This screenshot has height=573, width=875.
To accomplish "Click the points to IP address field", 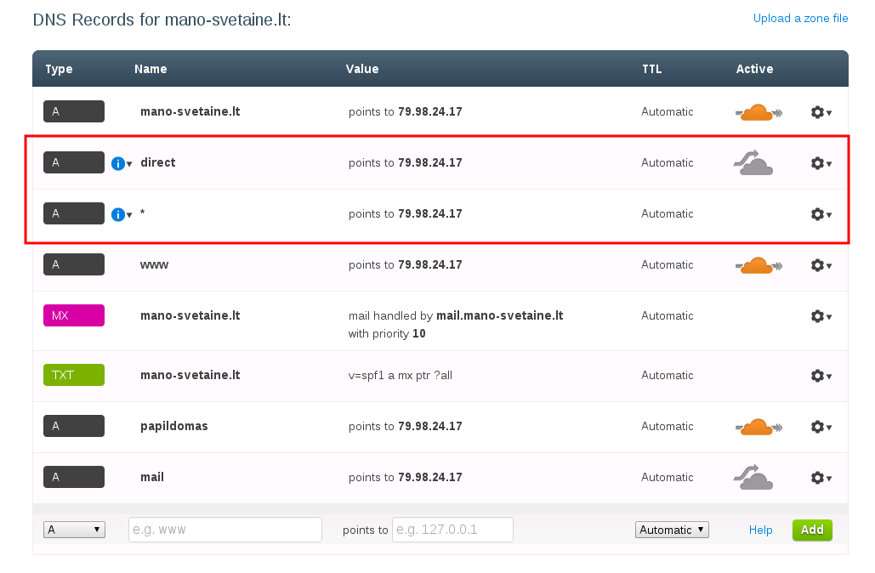I will (452, 530).
